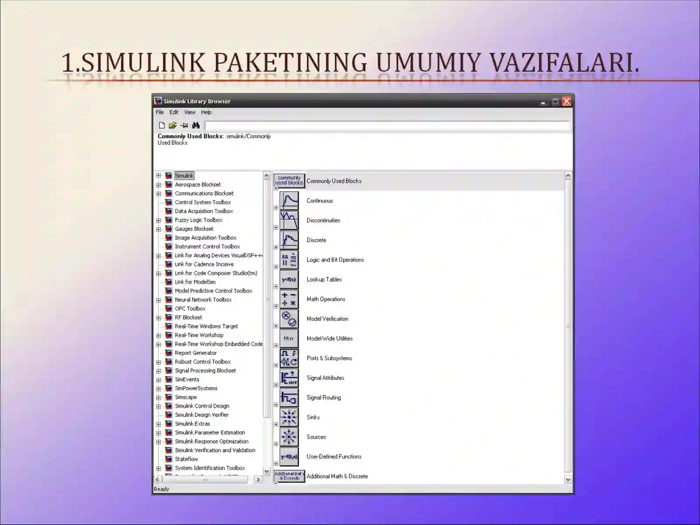The height and width of the screenshot is (525, 700).
Task: Open the Model-Wide Utilities Misc icon
Action: click(289, 339)
